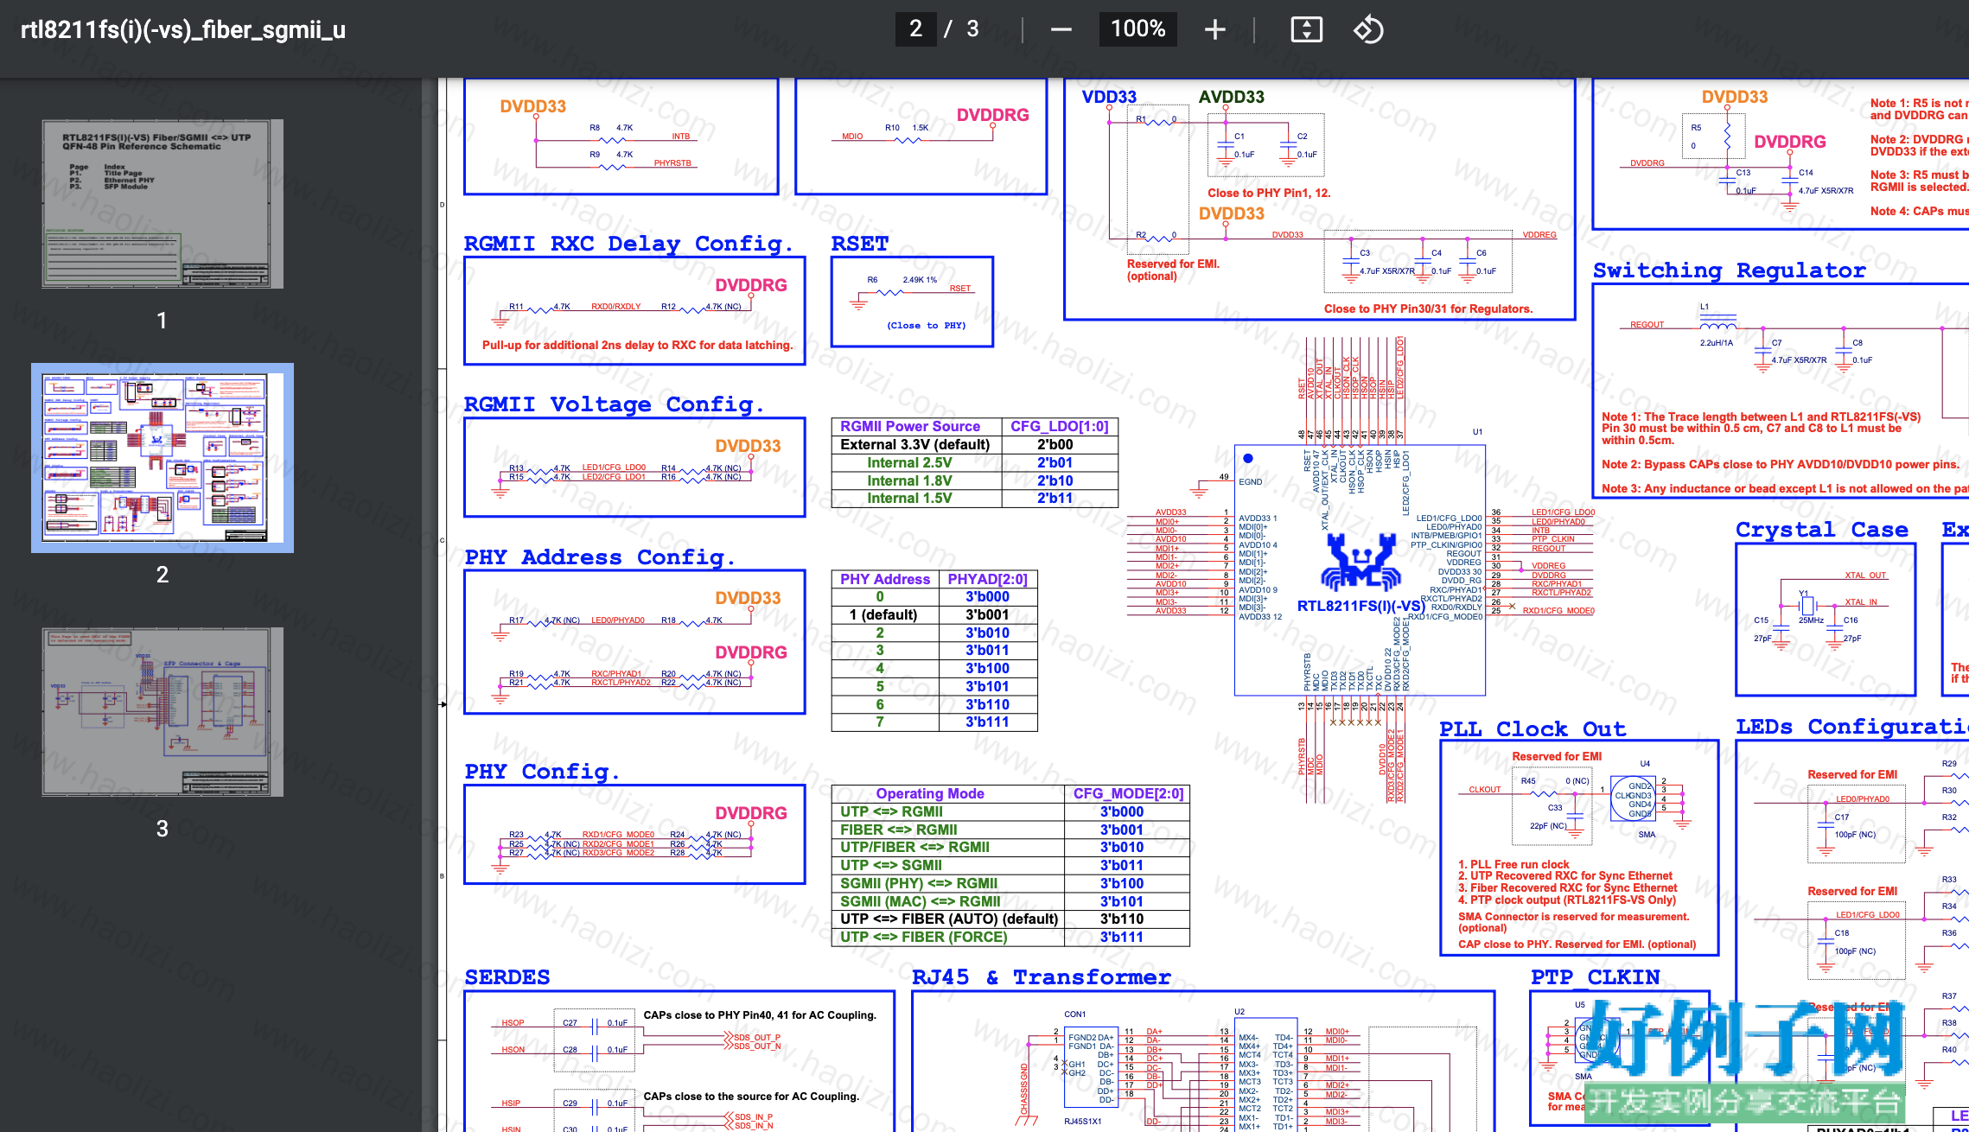
Task: Click the PLL Clock Out heading
Action: tap(1533, 729)
